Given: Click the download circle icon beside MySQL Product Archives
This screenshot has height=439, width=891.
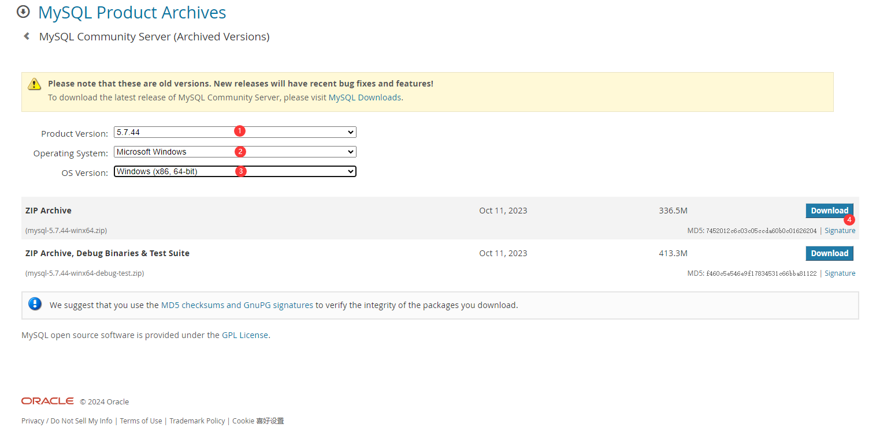Looking at the screenshot, I should pyautogui.click(x=23, y=12).
